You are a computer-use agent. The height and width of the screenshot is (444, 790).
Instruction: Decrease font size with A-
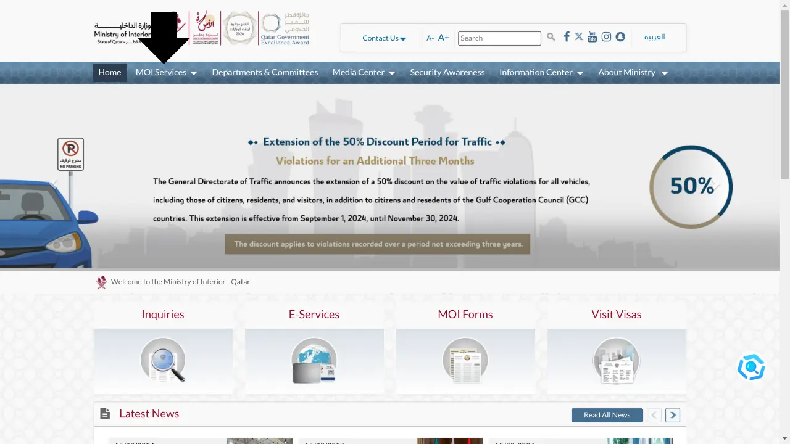430,38
